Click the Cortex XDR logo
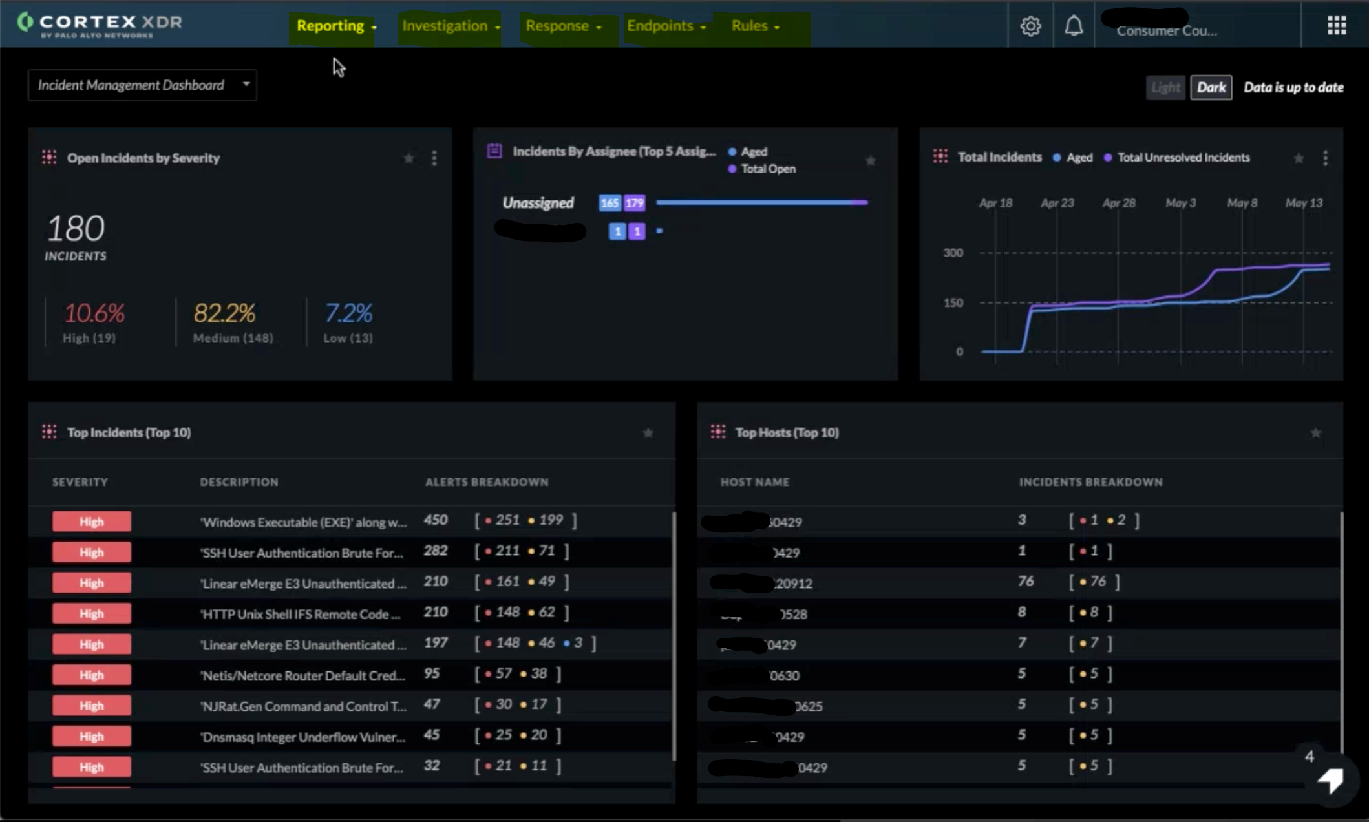The image size is (1369, 822). point(100,25)
